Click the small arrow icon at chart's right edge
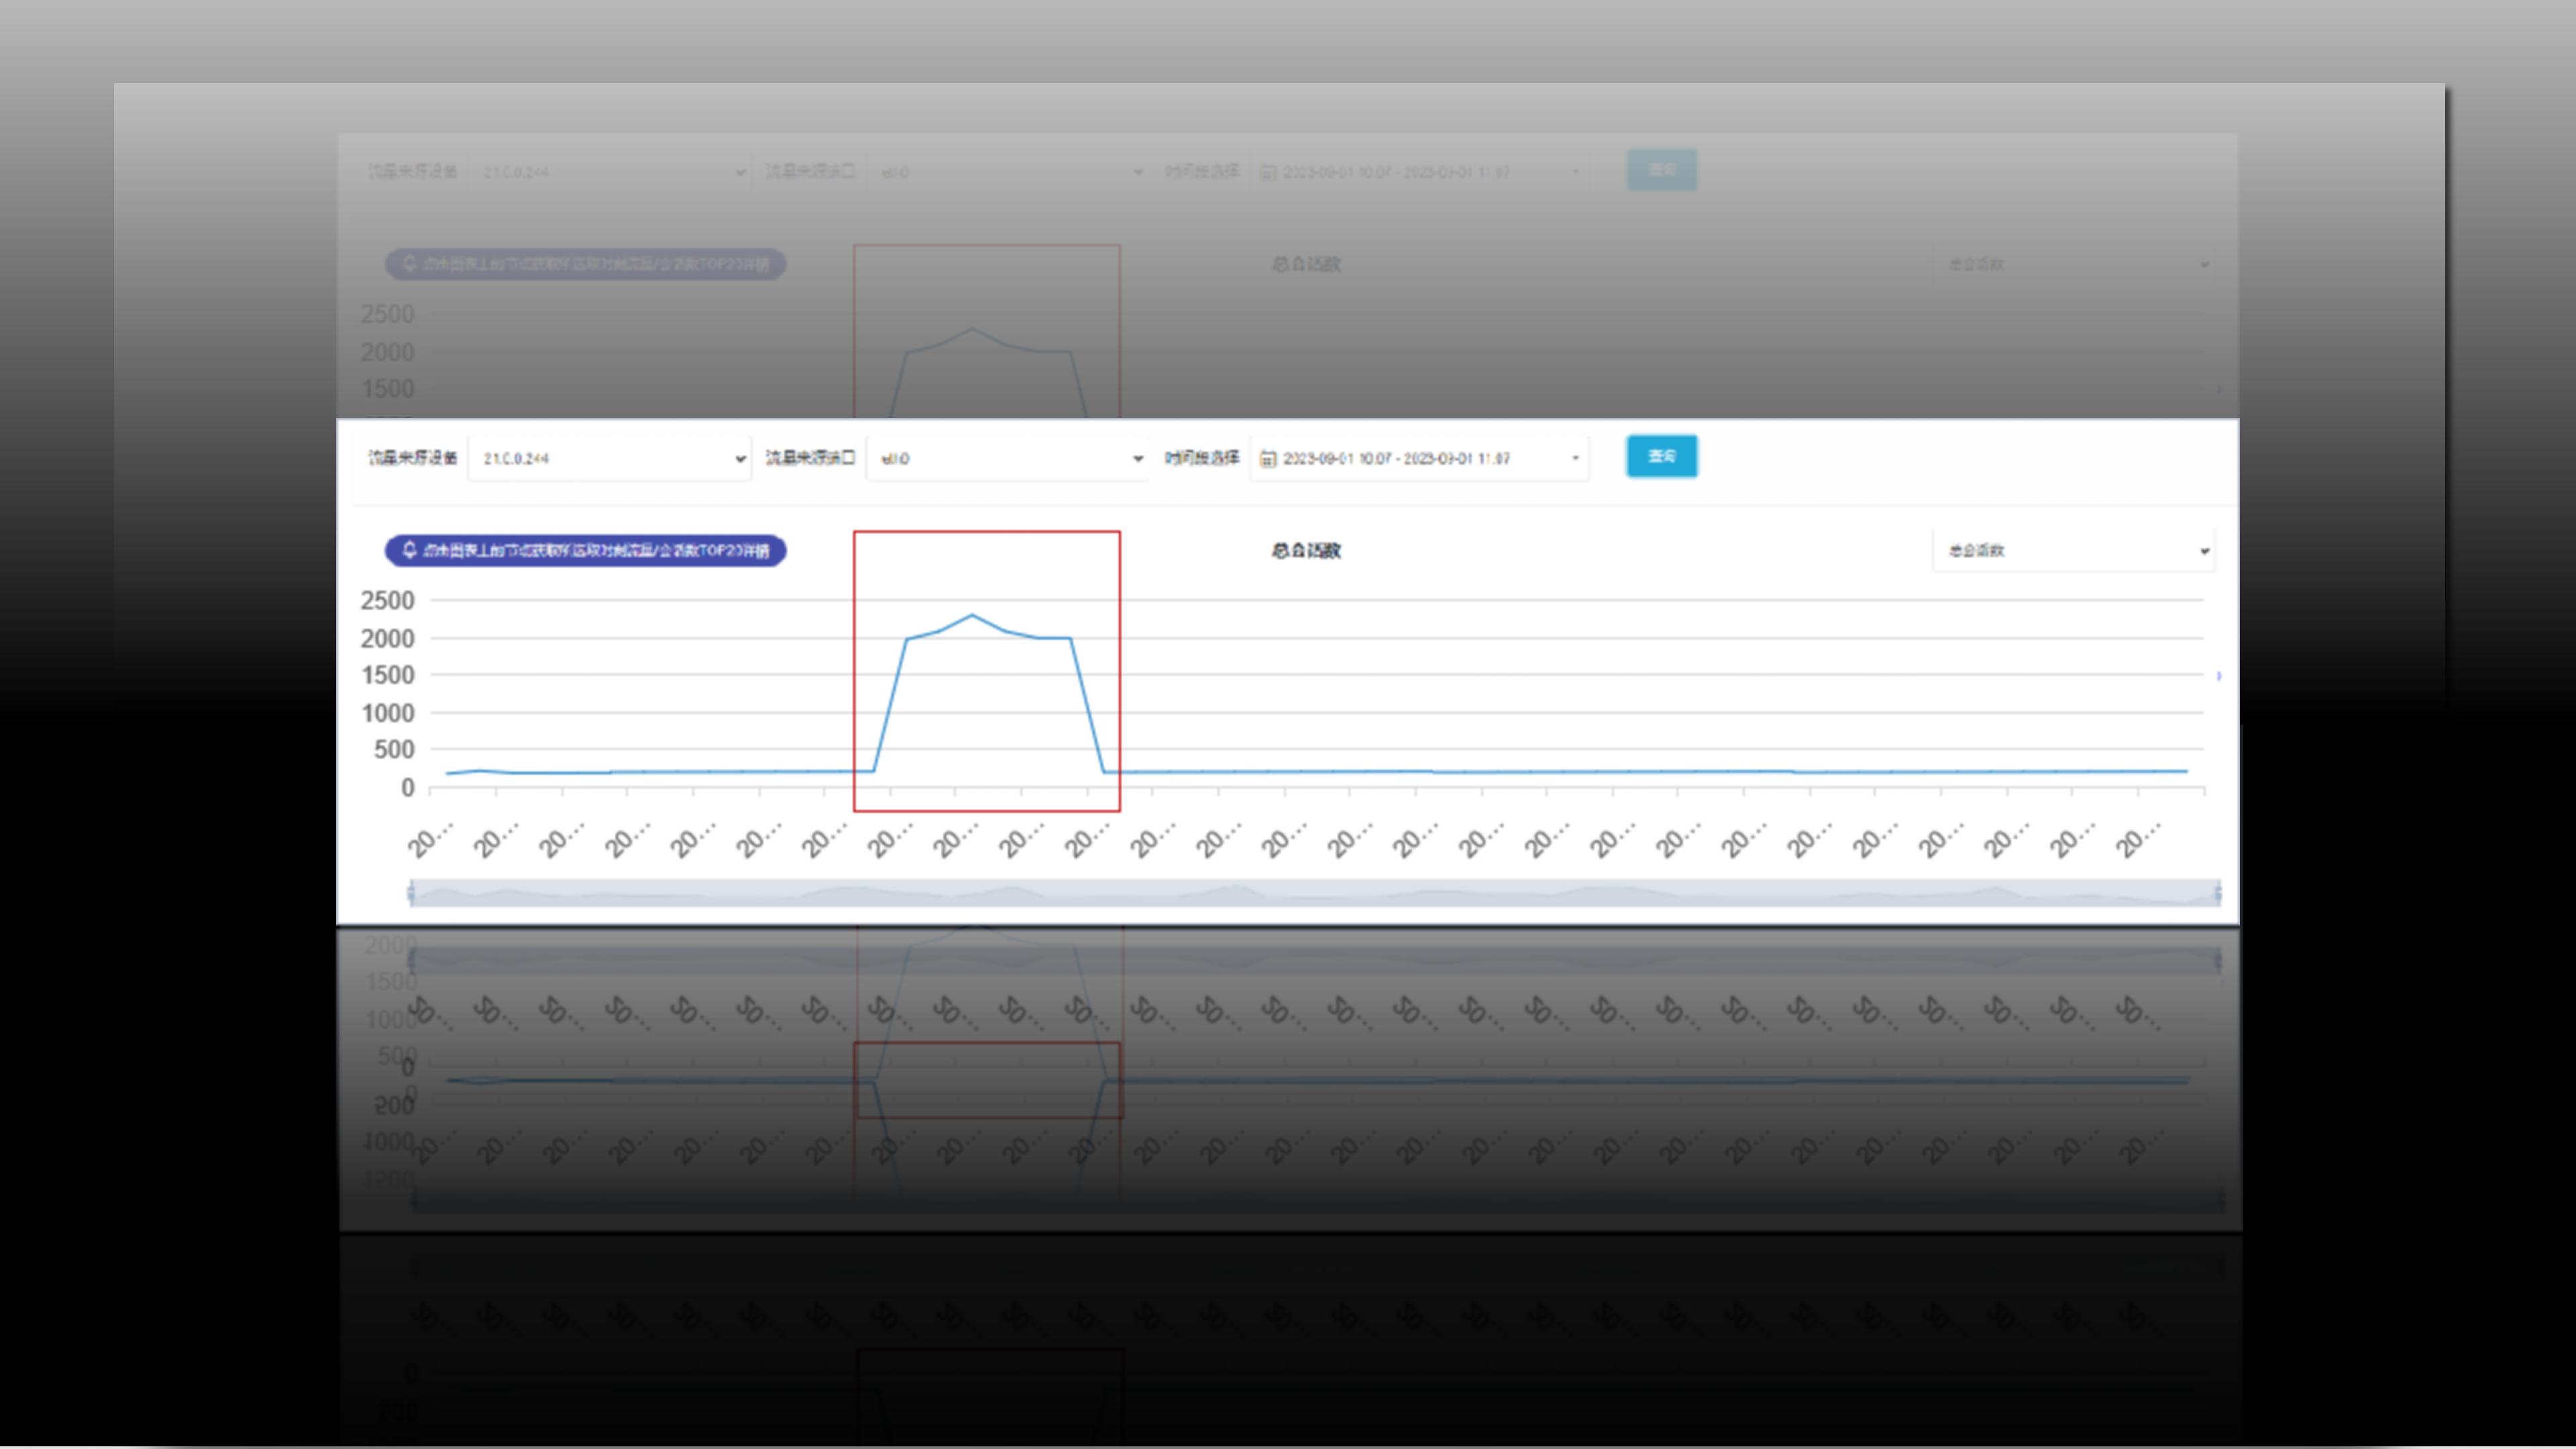 pos(2219,676)
